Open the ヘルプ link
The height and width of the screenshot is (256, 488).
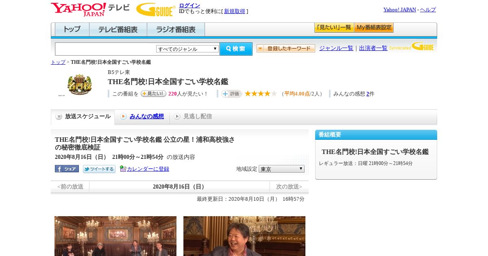[x=428, y=9]
